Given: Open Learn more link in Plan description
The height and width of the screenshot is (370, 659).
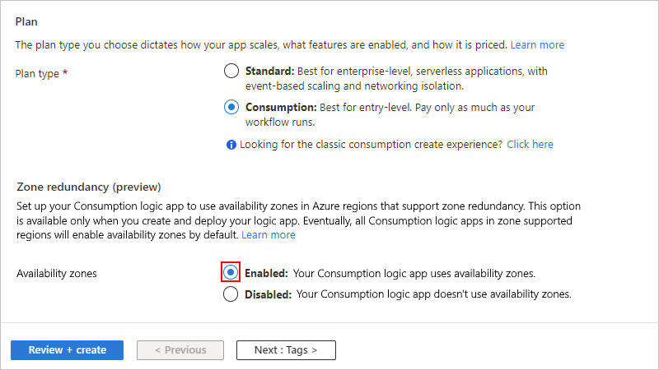Looking at the screenshot, I should pyautogui.click(x=537, y=44).
